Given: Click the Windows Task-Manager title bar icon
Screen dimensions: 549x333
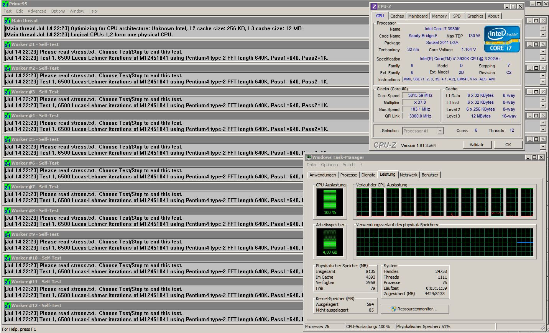Looking at the screenshot, I should (x=309, y=157).
